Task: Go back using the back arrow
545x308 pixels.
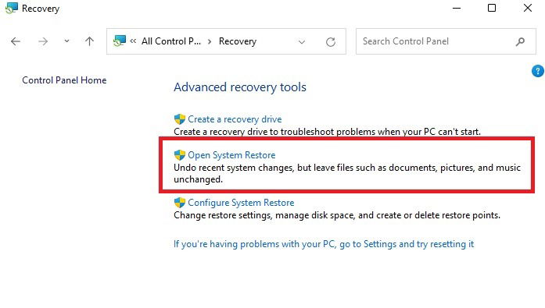Action: point(16,41)
